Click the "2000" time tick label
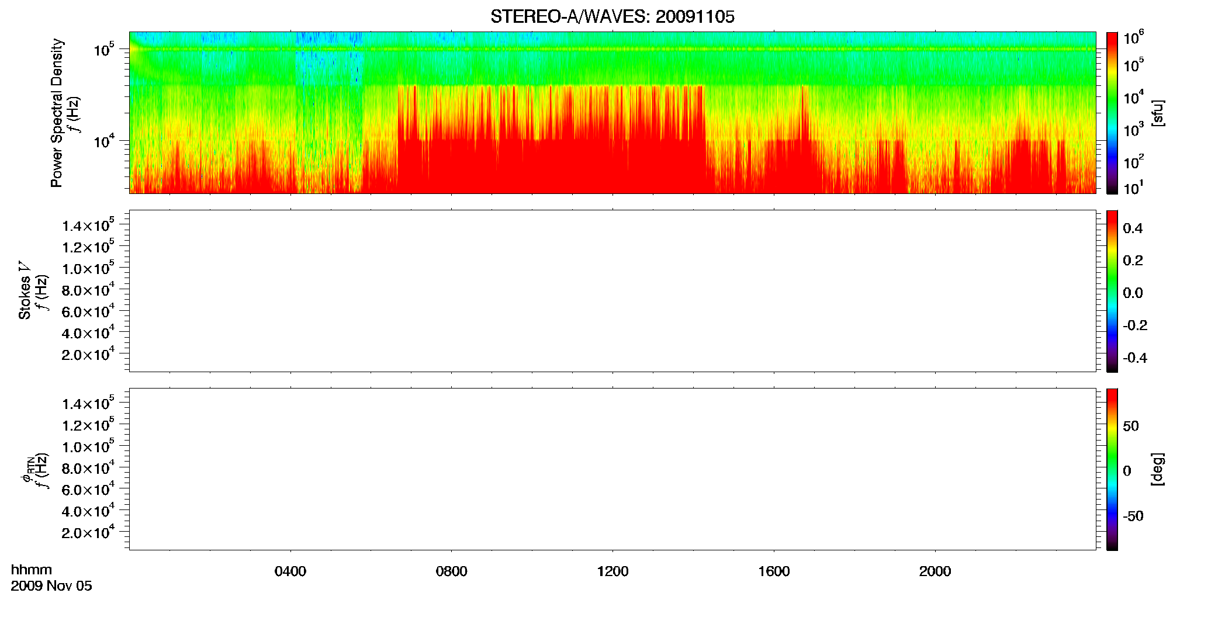Viewport: 1225px width, 631px height. [x=935, y=571]
